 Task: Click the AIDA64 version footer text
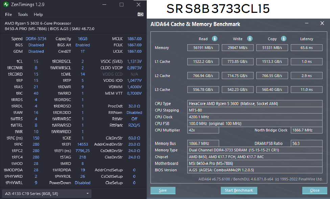coord(260,179)
